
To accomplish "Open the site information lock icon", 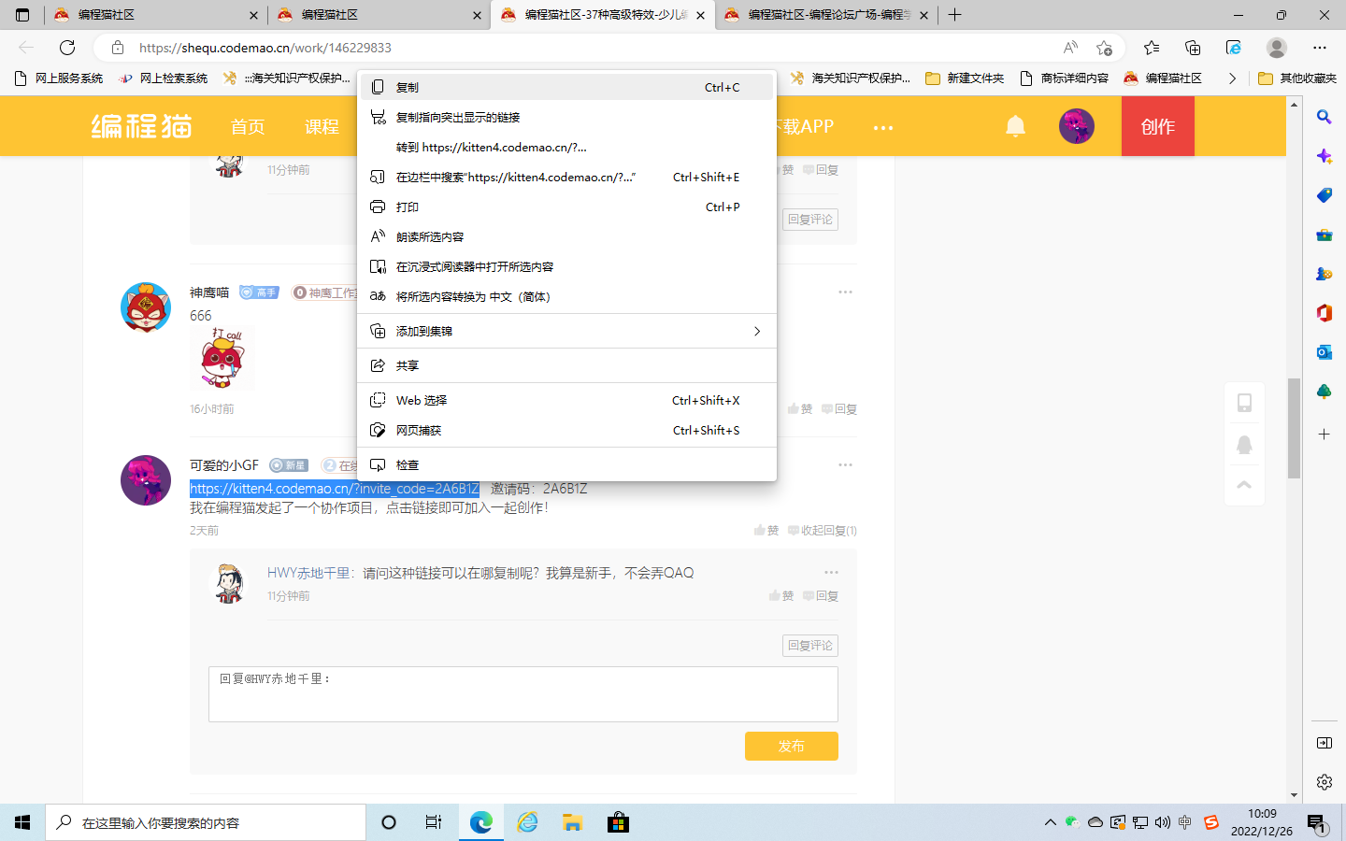I will 118,48.
